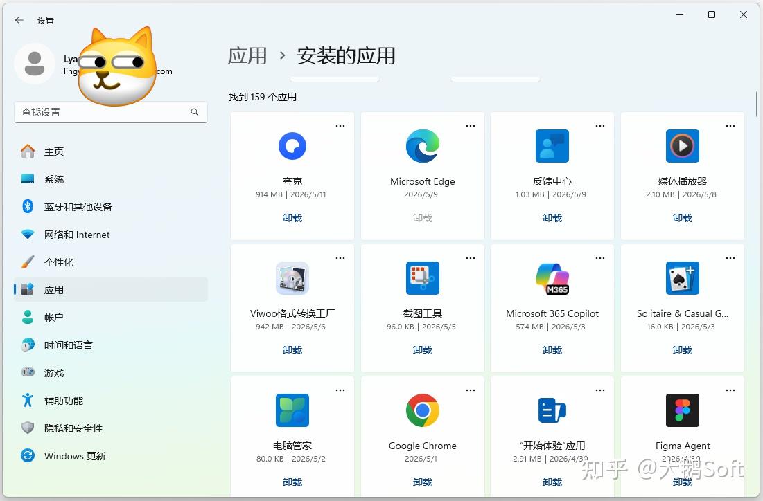763x501 pixels.
Task: Click the Viwoo格式转换工厂 app icon
Action: pyautogui.click(x=292, y=278)
